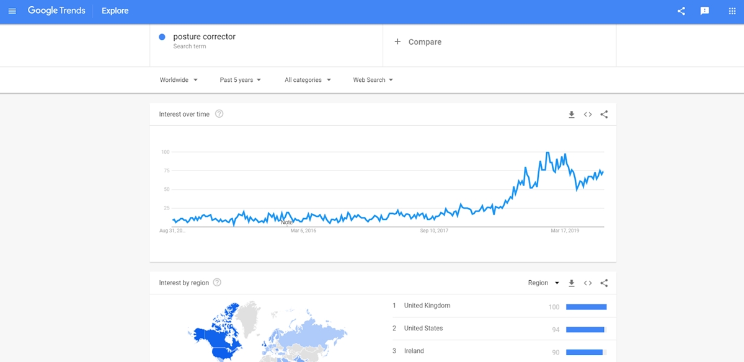744x362 pixels.
Task: Edit the posture corrector search term
Action: (204, 37)
